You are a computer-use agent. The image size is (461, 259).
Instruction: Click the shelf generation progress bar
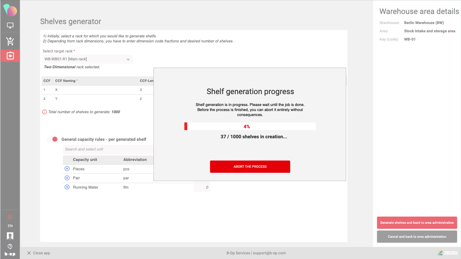[250, 126]
